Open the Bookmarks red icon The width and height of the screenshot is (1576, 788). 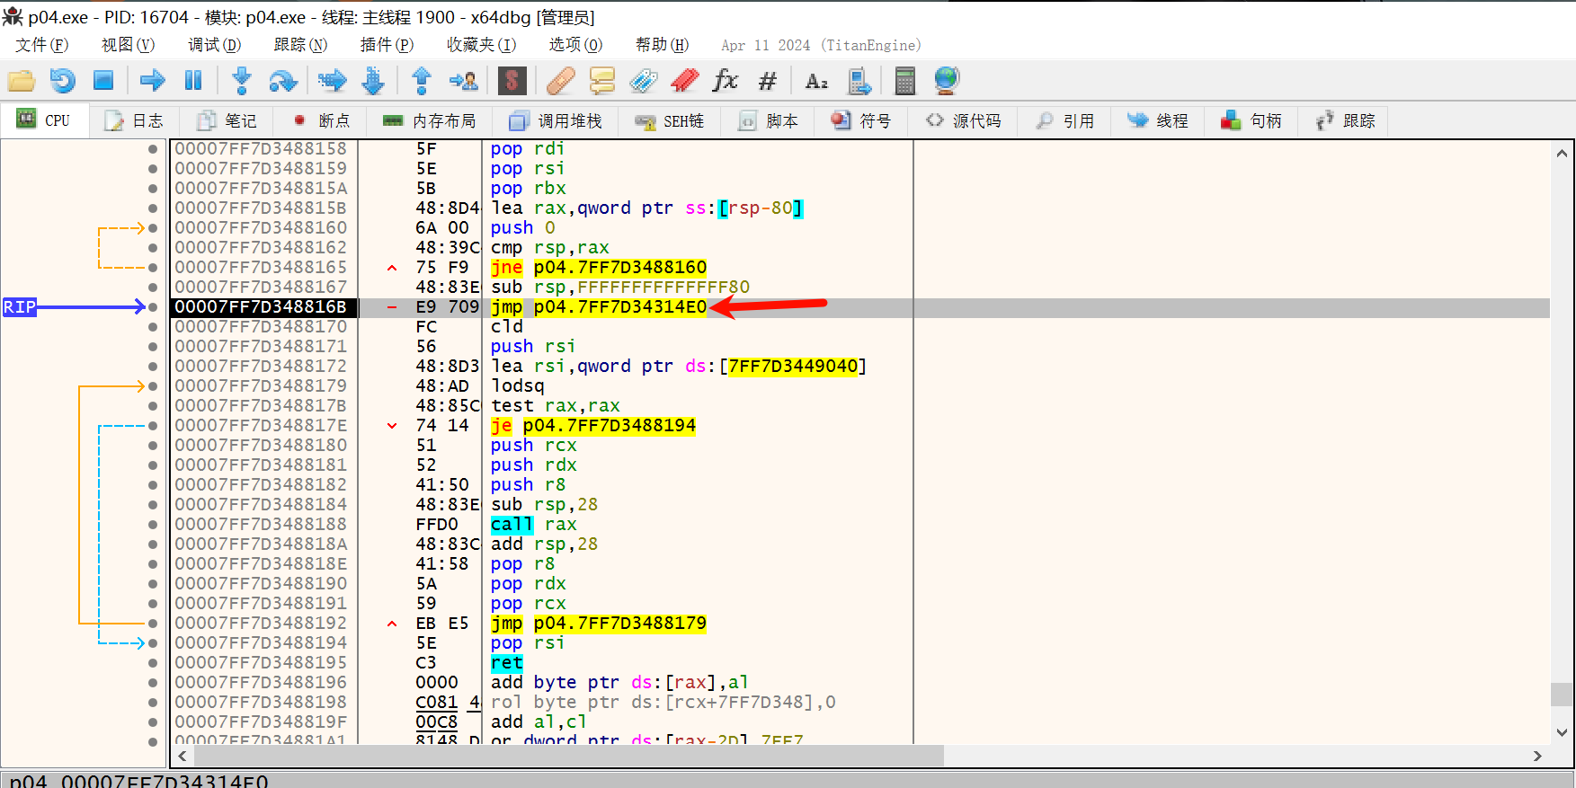pyautogui.click(x=685, y=81)
